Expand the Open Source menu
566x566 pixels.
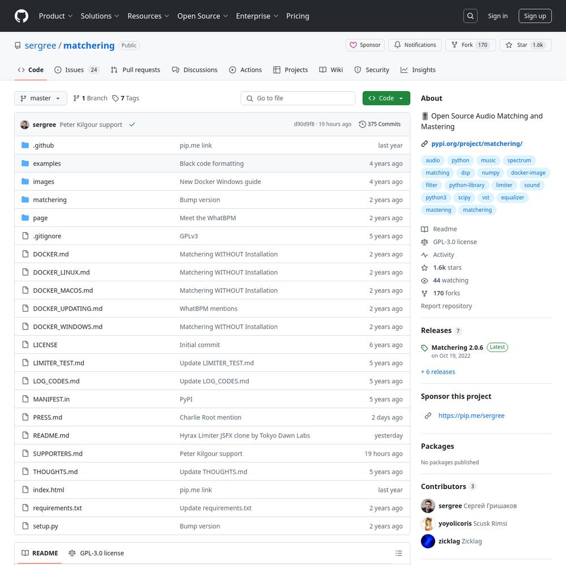(203, 16)
